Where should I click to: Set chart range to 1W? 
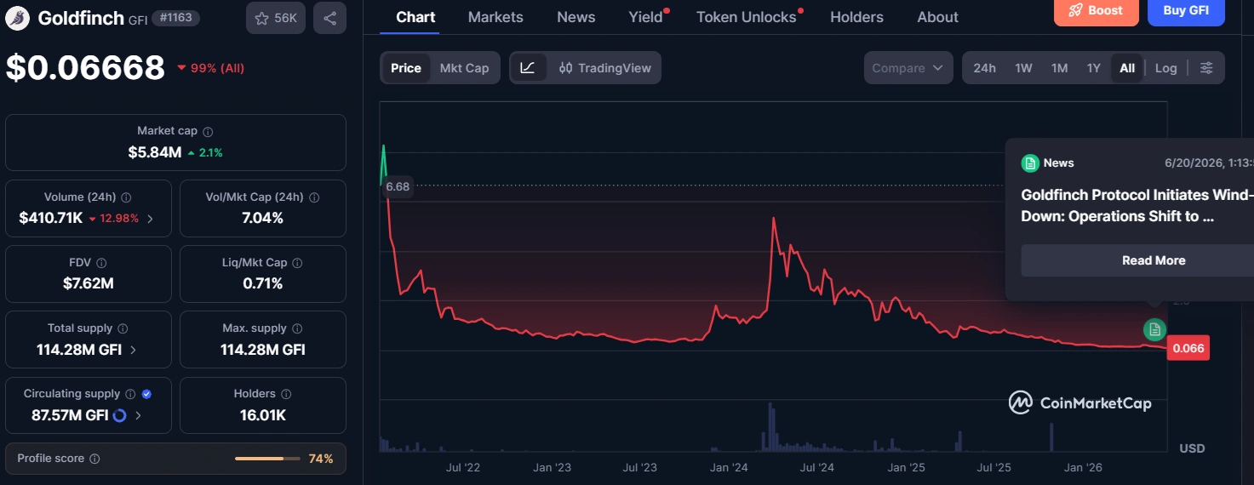1023,68
